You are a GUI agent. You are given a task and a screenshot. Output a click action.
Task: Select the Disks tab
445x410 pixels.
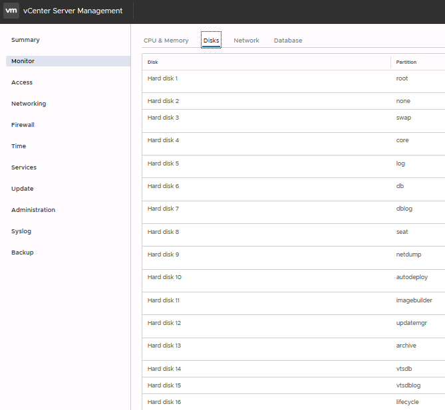tap(211, 41)
